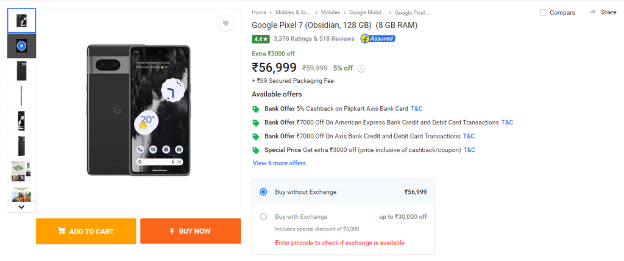Click the green tag icon beside Special Price

point(256,150)
